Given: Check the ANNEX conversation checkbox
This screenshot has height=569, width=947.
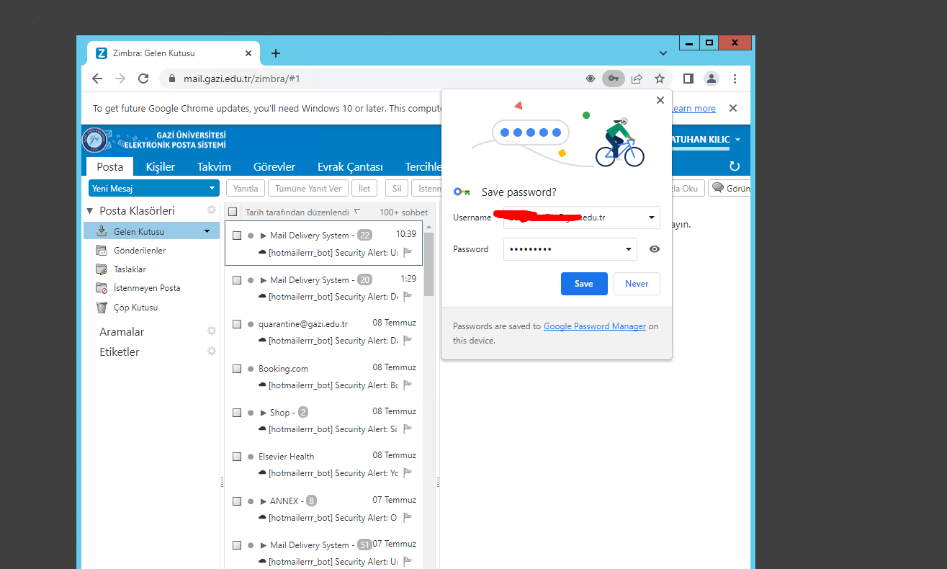Looking at the screenshot, I should tap(237, 501).
